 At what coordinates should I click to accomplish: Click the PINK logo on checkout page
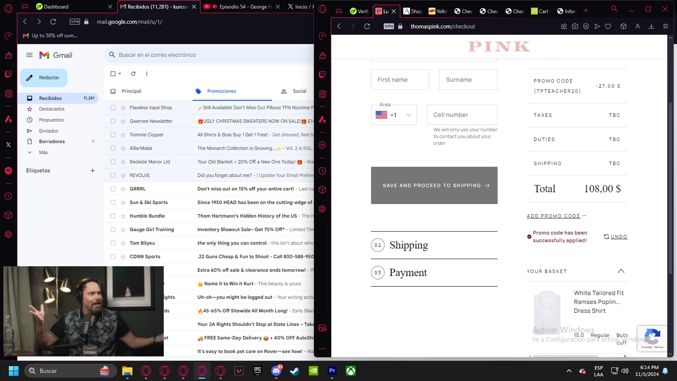tap(499, 46)
